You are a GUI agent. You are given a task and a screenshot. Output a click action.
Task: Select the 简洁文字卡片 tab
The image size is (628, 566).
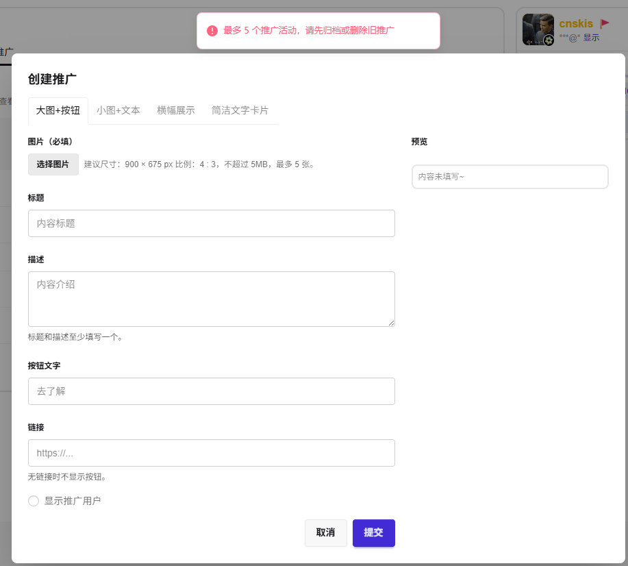[240, 110]
